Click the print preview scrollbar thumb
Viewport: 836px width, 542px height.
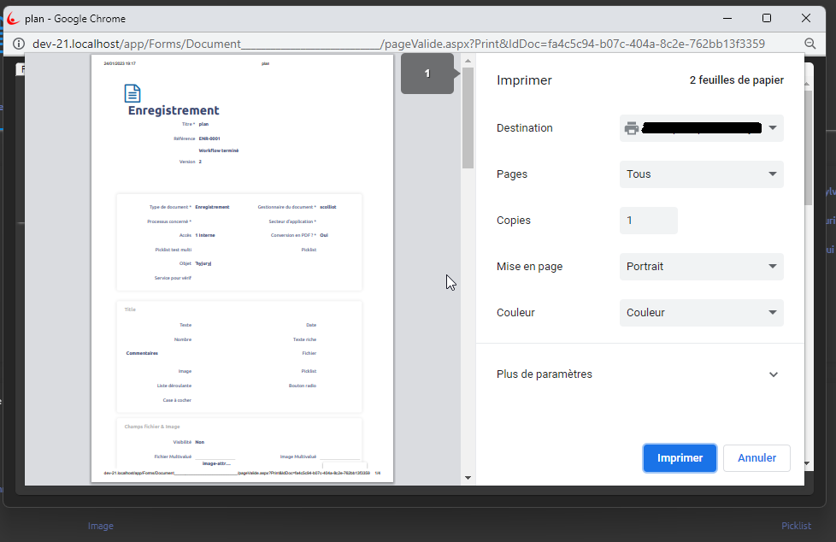(468, 118)
